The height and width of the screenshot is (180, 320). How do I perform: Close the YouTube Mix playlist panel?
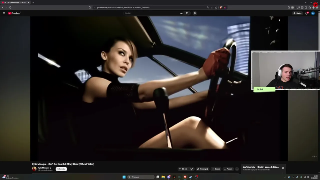click(x=283, y=168)
